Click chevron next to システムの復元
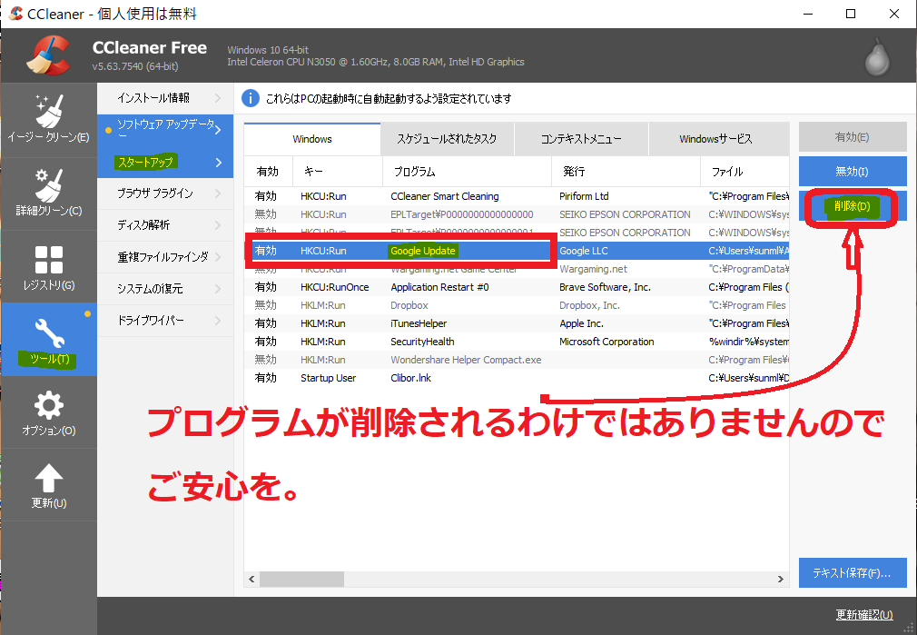The image size is (917, 635). tap(218, 289)
